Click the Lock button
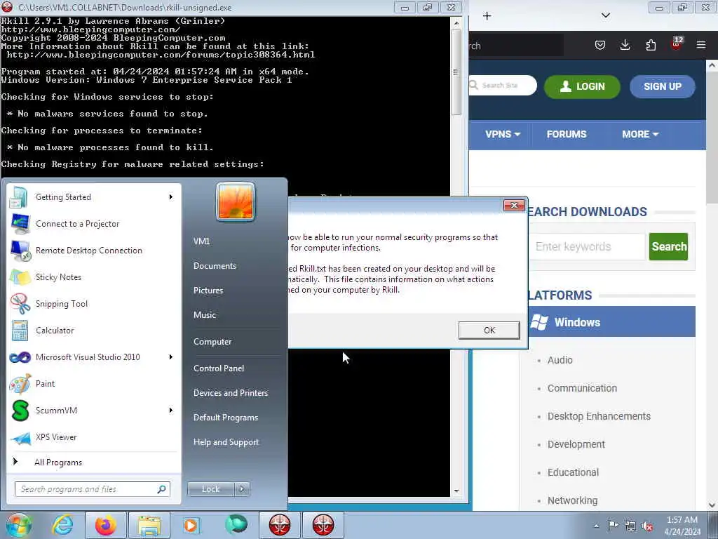This screenshot has width=718, height=539. pyautogui.click(x=211, y=489)
